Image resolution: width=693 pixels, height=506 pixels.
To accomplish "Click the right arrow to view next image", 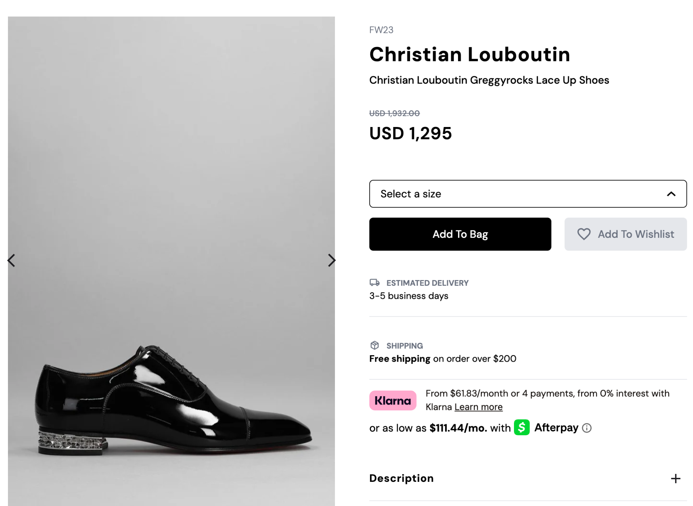I will pos(331,261).
